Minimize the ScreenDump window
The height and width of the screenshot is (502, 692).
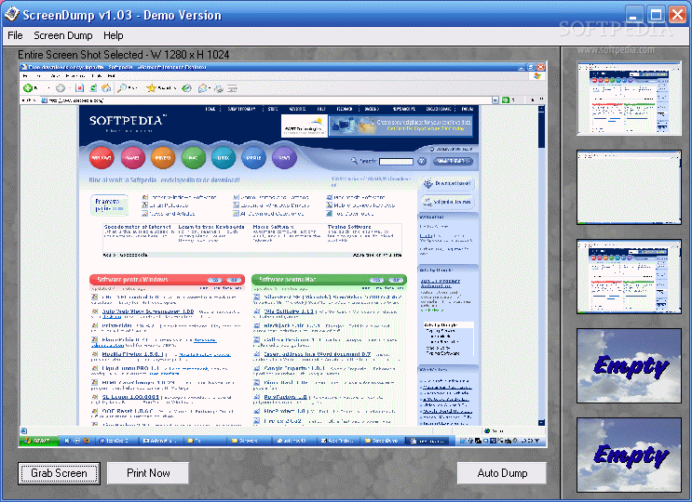[633, 15]
